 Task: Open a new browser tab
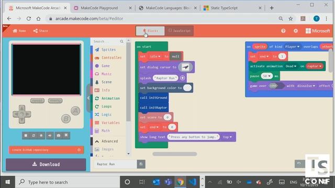pos(272,8)
